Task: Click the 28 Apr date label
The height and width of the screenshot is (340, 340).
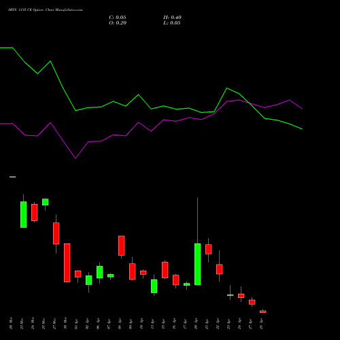Action: pos(261,324)
